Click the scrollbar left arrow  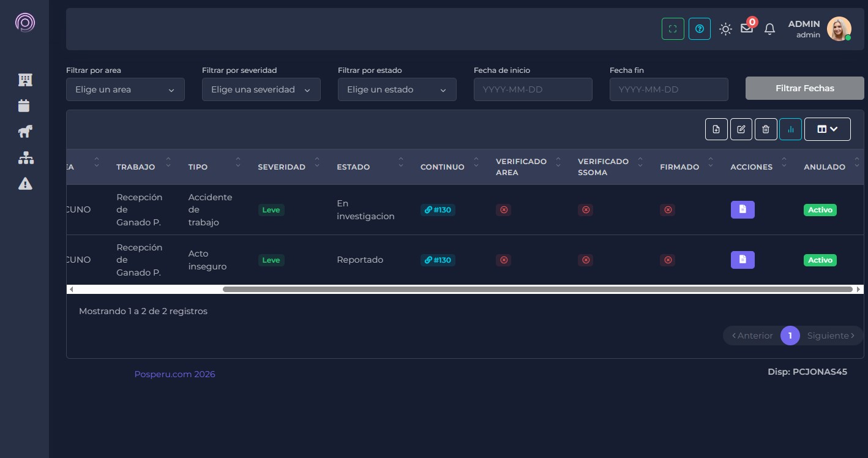click(x=72, y=289)
